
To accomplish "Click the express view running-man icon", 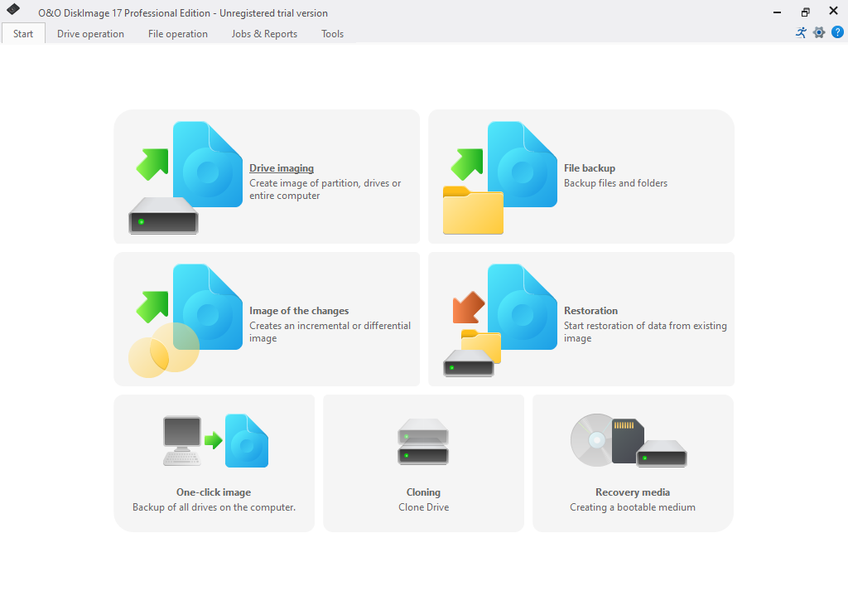I will coord(801,32).
